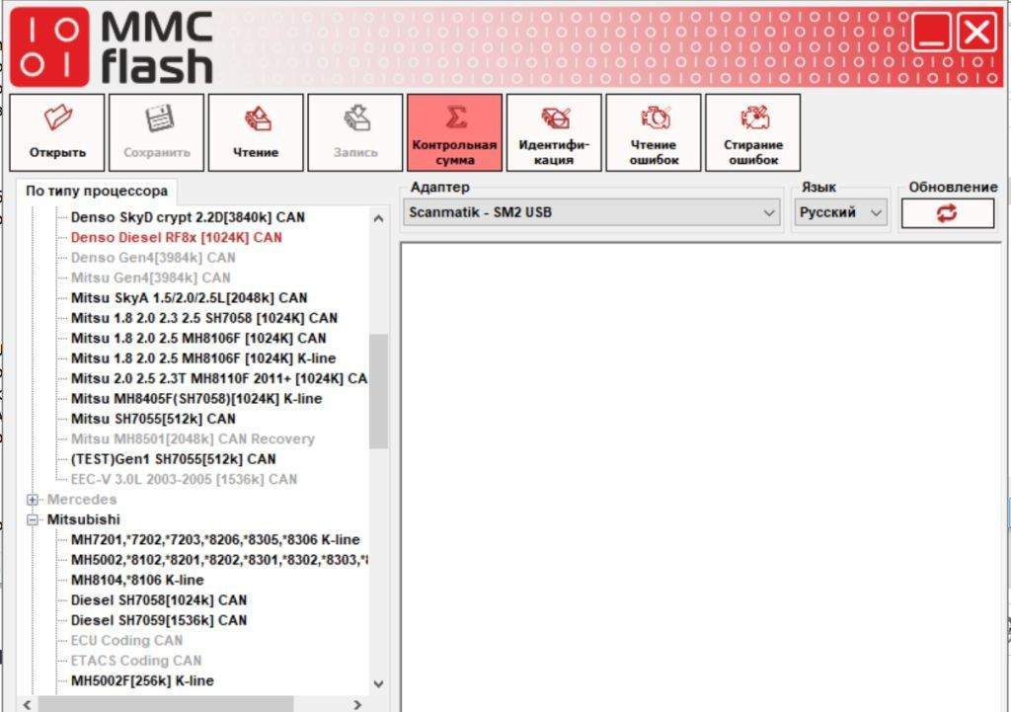Viewport: 1011px width, 712px height.
Task: Click Стирание ошибок erase errors button
Action: coord(753,133)
